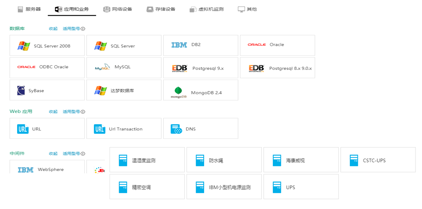Click the EDB logo for Postgresql 9.x
The height and width of the screenshot is (209, 422).
pyautogui.click(x=180, y=68)
